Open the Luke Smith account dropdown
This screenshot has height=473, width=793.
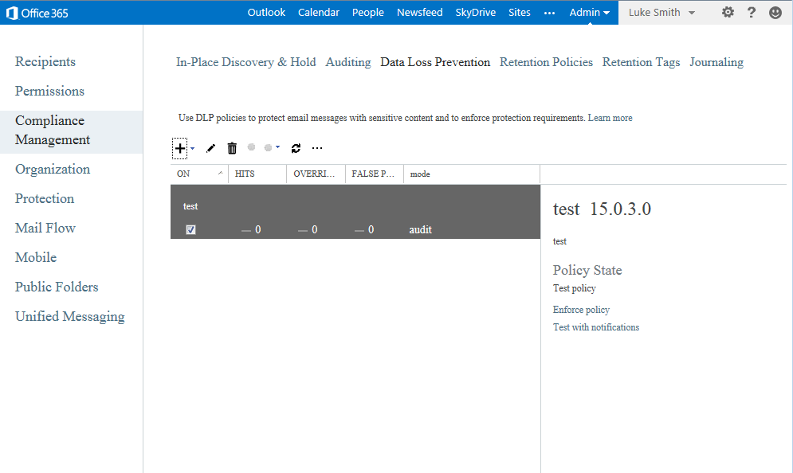coord(661,13)
